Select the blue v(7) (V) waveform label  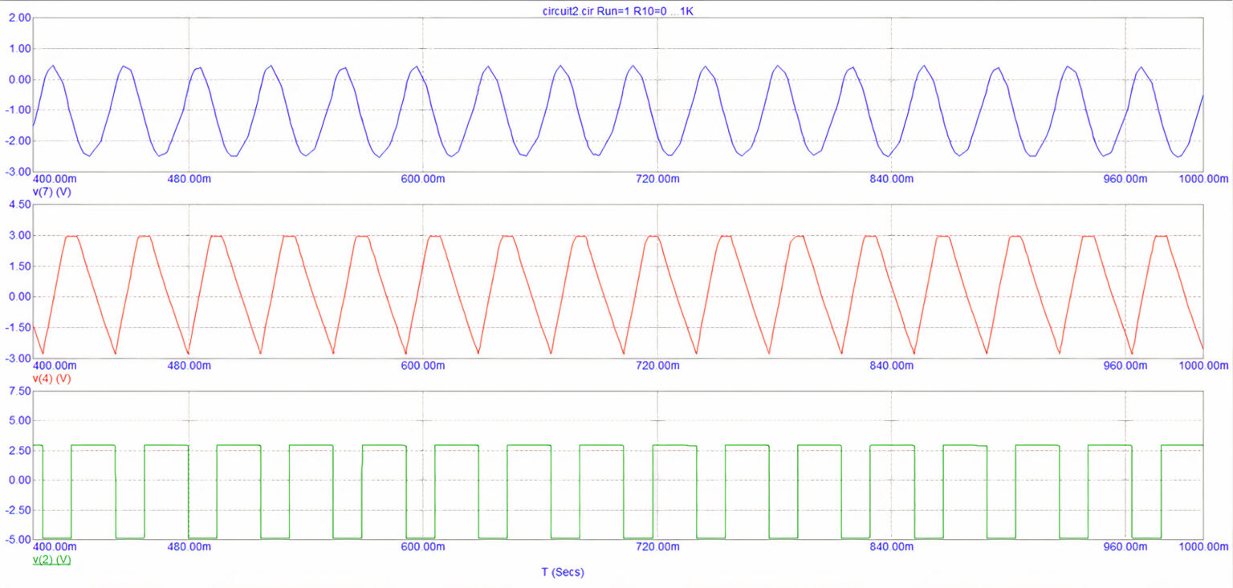[51, 193]
